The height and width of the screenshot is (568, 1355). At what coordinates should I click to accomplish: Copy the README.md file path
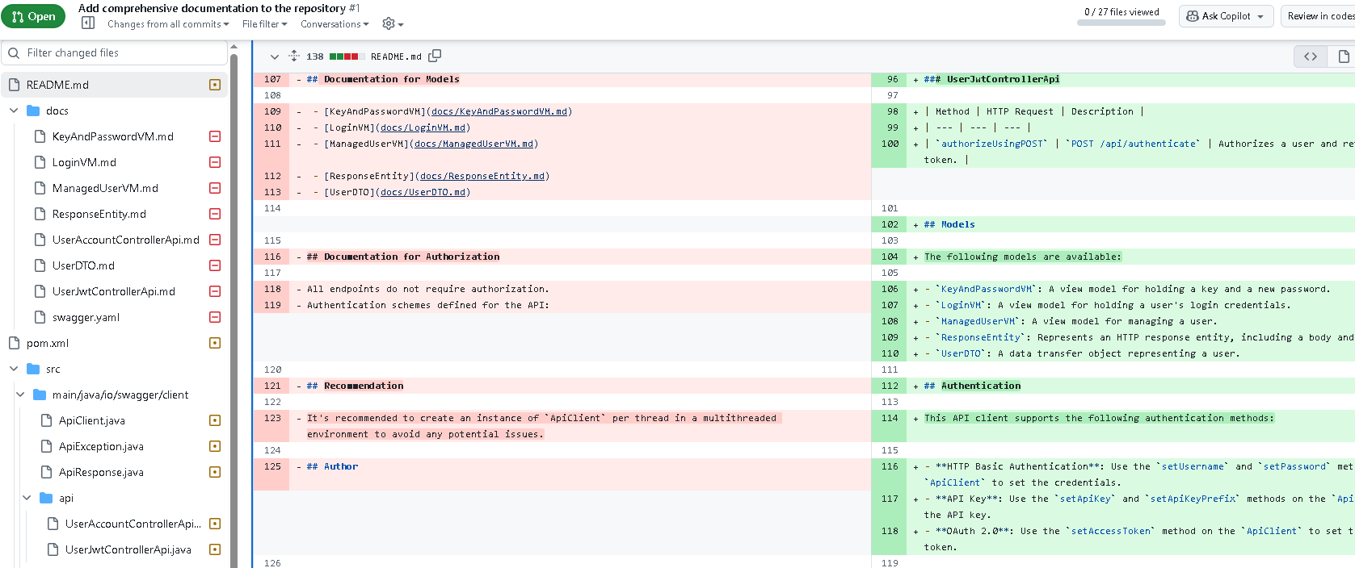[x=435, y=56]
